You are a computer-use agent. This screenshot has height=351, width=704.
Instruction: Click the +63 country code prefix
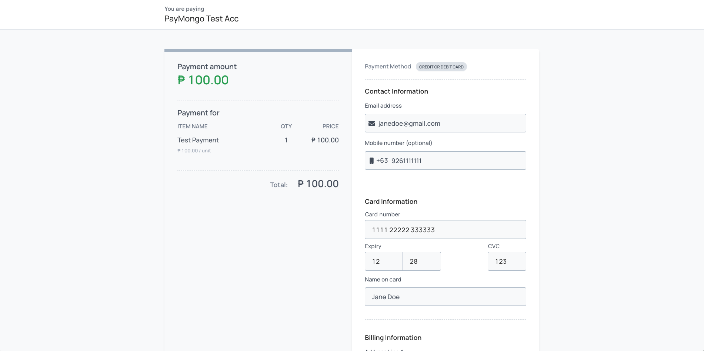click(x=382, y=161)
